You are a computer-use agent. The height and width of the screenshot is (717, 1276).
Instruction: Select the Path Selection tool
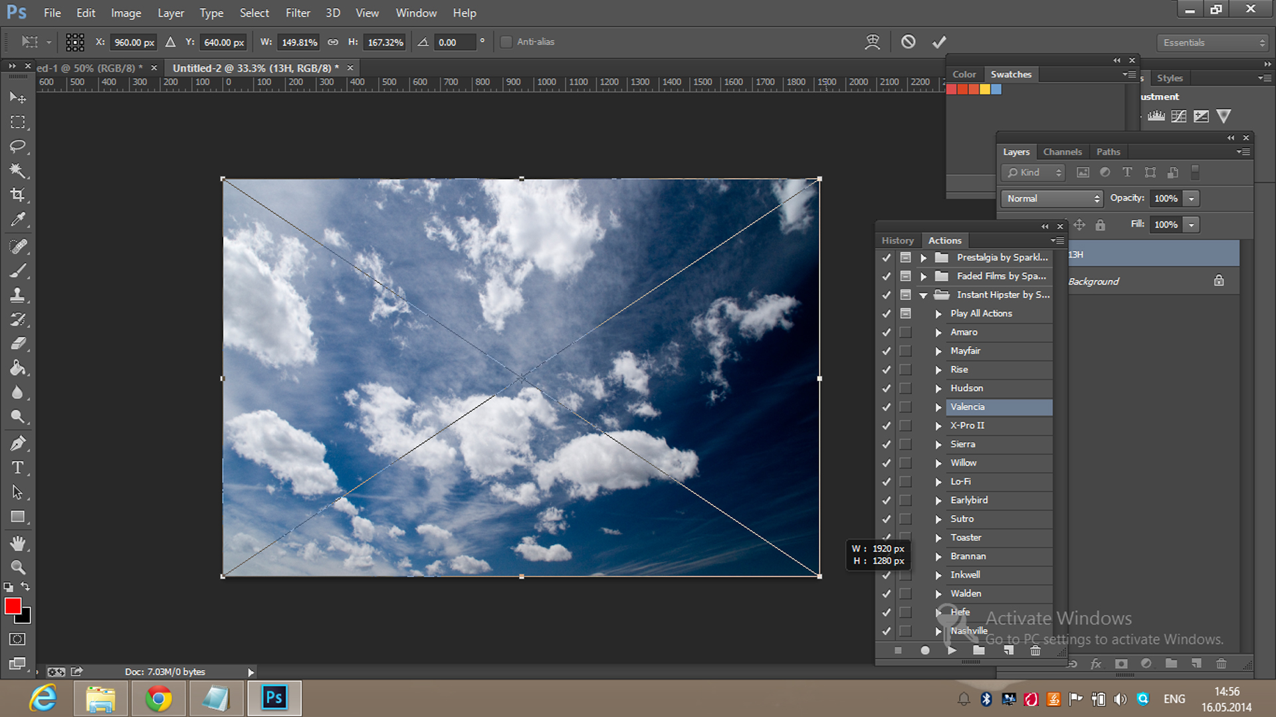click(x=18, y=492)
